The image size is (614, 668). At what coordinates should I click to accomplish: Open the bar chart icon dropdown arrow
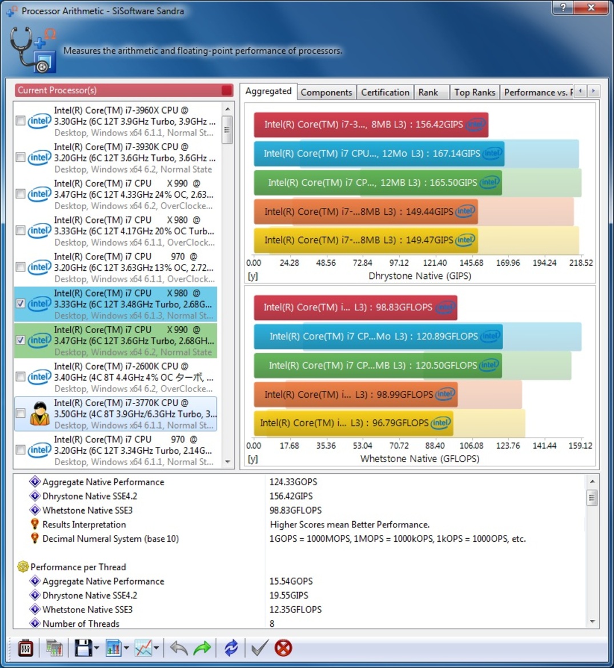(x=126, y=649)
